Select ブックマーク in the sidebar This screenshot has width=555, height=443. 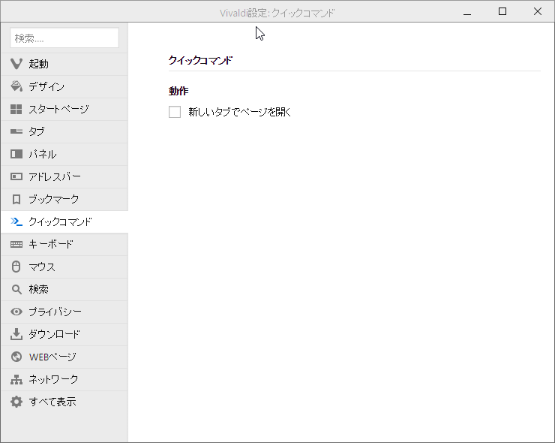pyautogui.click(x=64, y=199)
